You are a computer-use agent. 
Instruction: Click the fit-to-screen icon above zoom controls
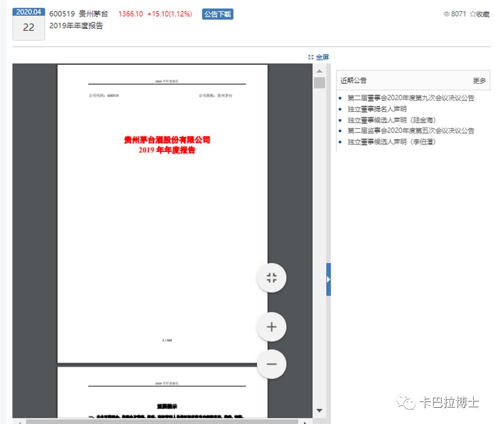click(x=271, y=278)
